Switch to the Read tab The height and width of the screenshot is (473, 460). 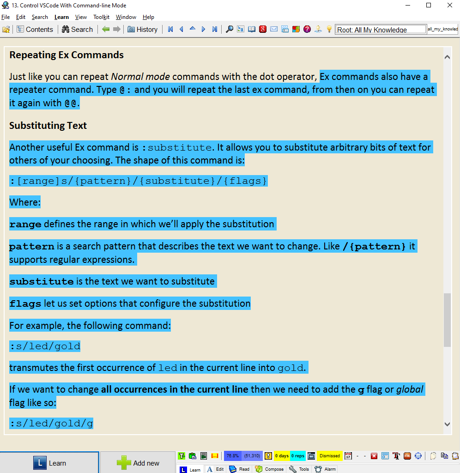tap(239, 469)
